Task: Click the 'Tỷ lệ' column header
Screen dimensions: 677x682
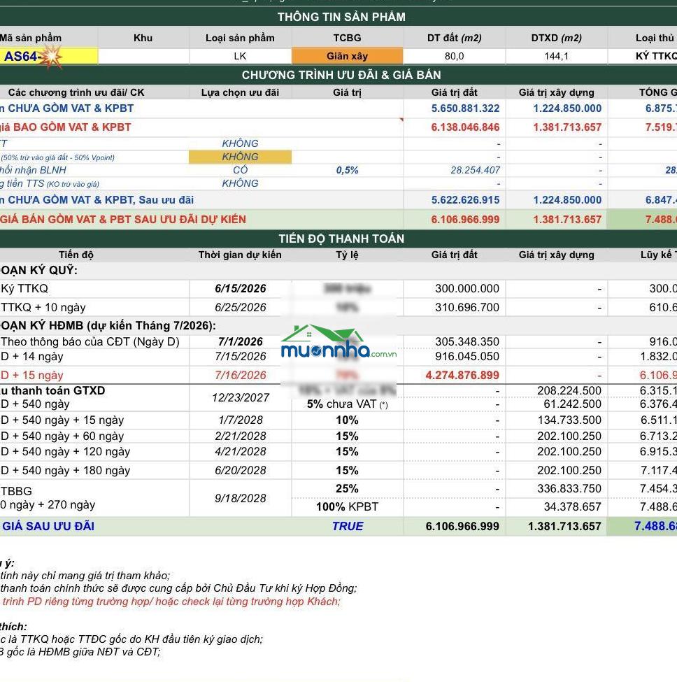Action: coord(347,255)
